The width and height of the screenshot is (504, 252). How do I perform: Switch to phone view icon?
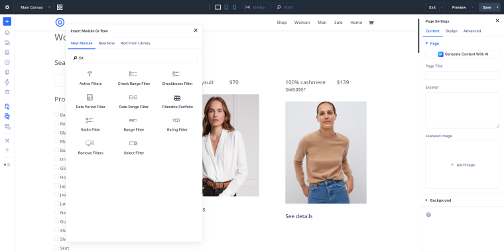coord(234,7)
